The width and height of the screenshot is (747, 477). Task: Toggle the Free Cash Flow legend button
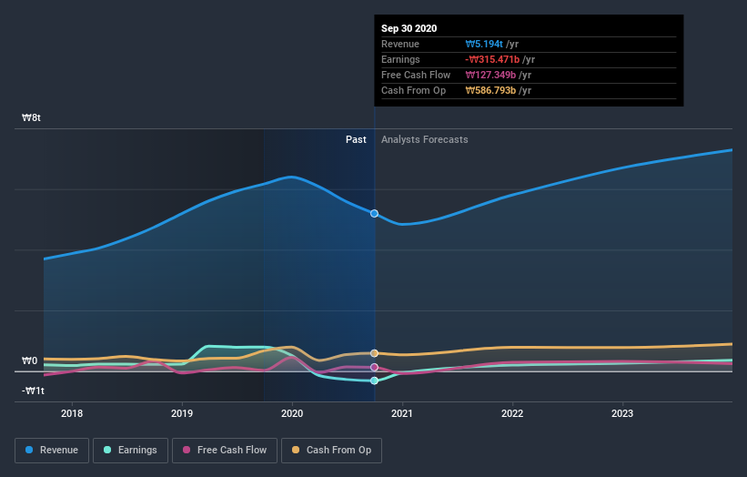click(x=225, y=451)
